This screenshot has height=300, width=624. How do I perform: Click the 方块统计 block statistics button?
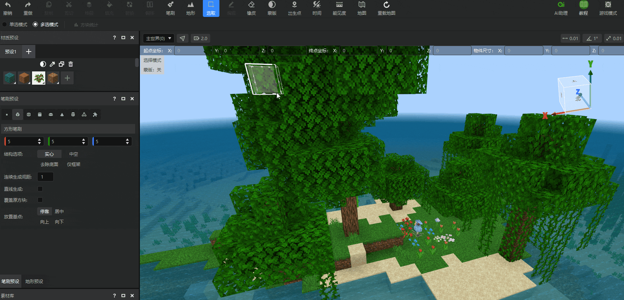(86, 25)
